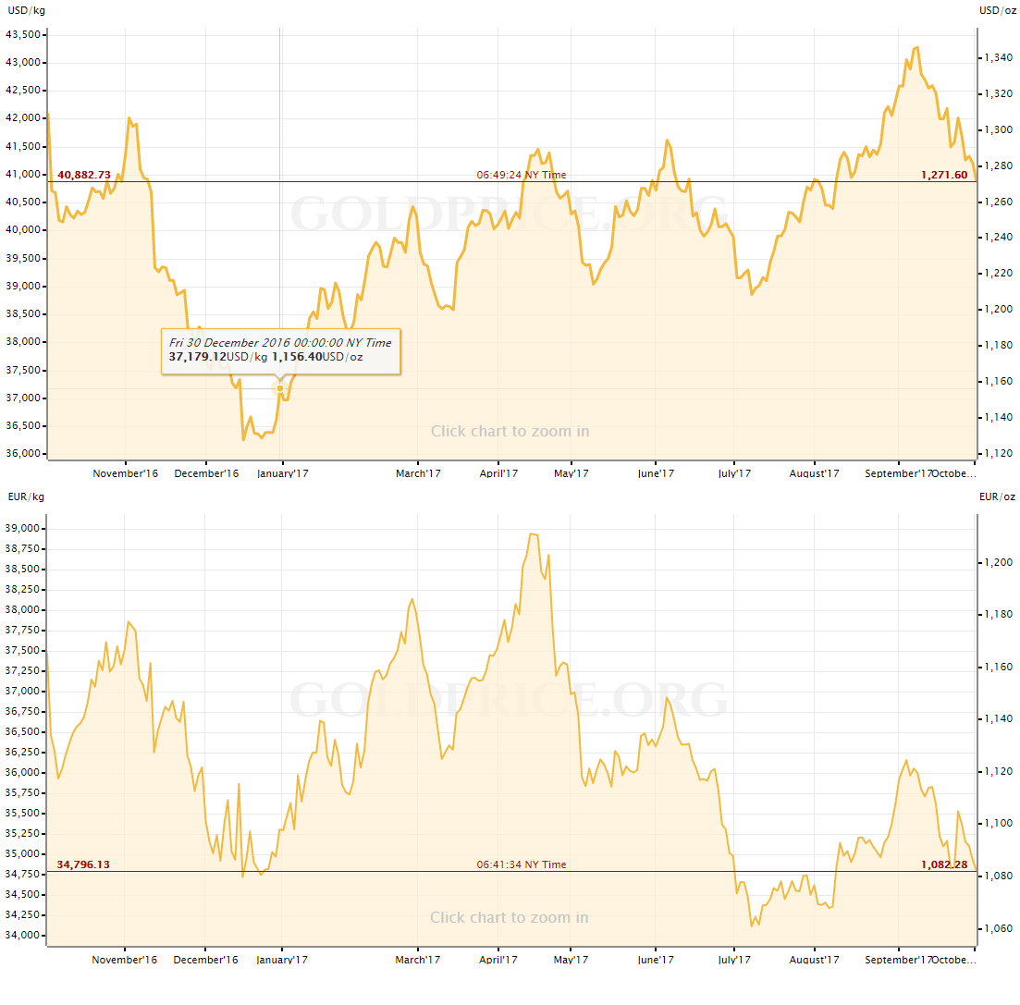Click July'17 on the EUR chart's time axis

[x=734, y=960]
